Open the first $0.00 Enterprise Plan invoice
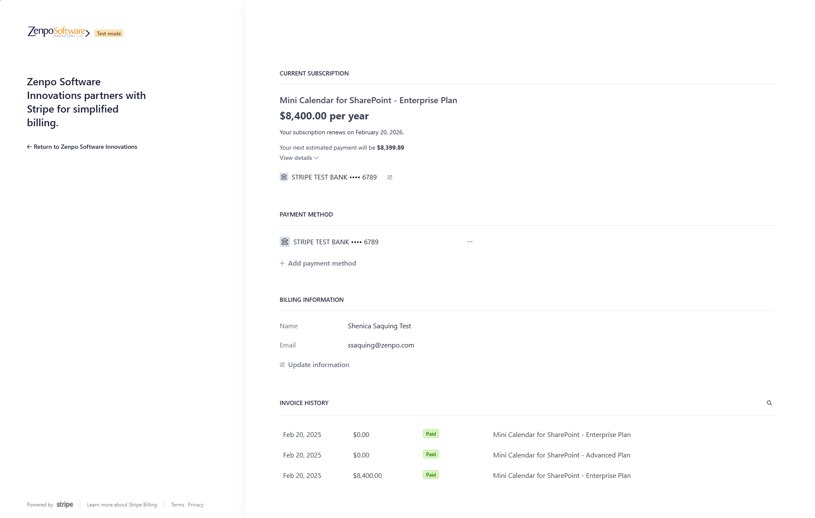This screenshot has height=518, width=815. pyautogui.click(x=456, y=434)
